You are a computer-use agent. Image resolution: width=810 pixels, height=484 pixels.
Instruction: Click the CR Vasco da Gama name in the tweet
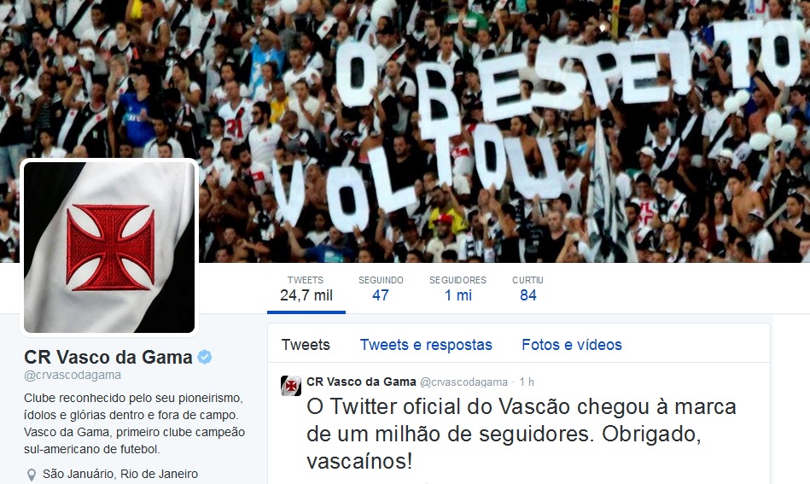[x=361, y=382]
